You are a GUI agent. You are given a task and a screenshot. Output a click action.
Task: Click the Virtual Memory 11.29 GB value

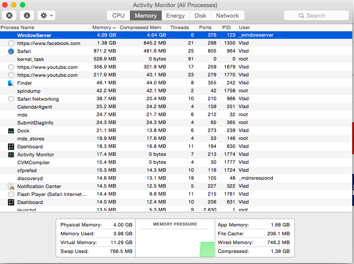pos(122,242)
